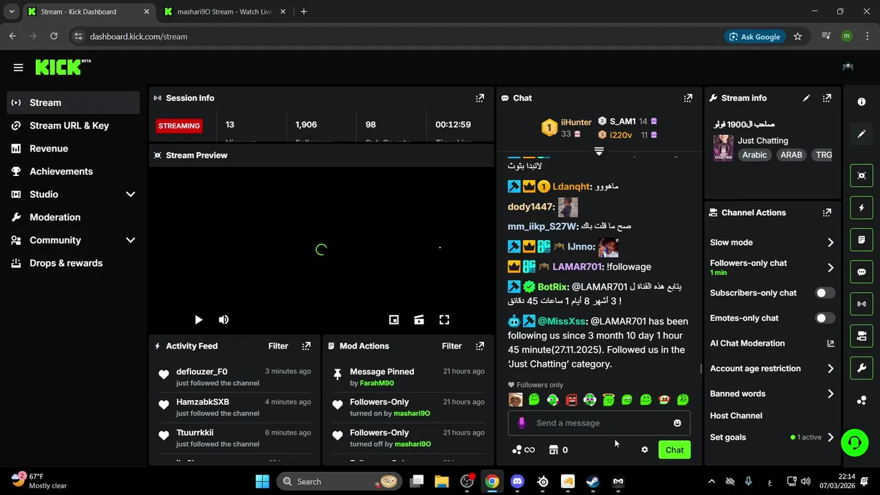Image resolution: width=880 pixels, height=495 pixels.
Task: Open the hamburger navigation menu
Action: (19, 67)
